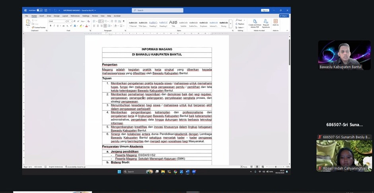374x193 pixels.
Task: Open the Mailings tab
Action: [86, 16]
